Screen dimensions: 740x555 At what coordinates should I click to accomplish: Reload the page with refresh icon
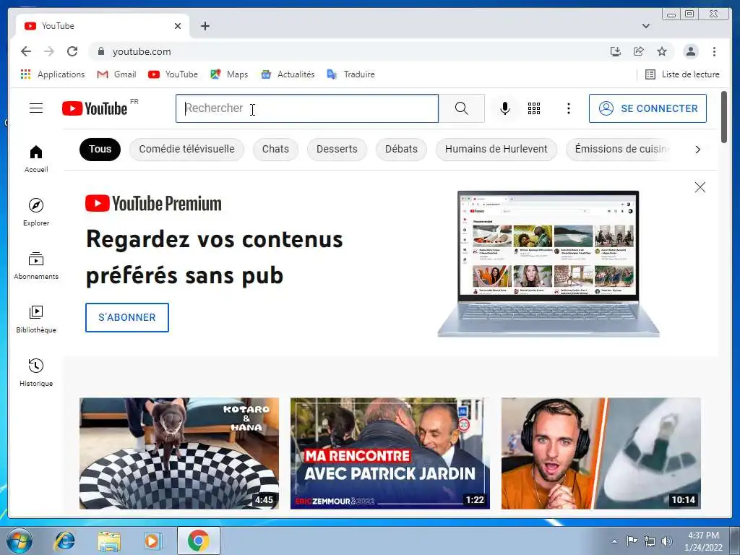(x=72, y=51)
